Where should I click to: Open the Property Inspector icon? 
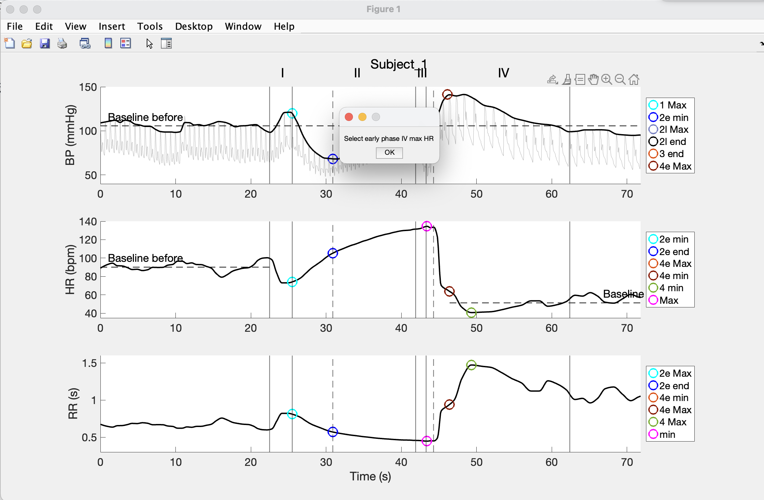coord(166,44)
